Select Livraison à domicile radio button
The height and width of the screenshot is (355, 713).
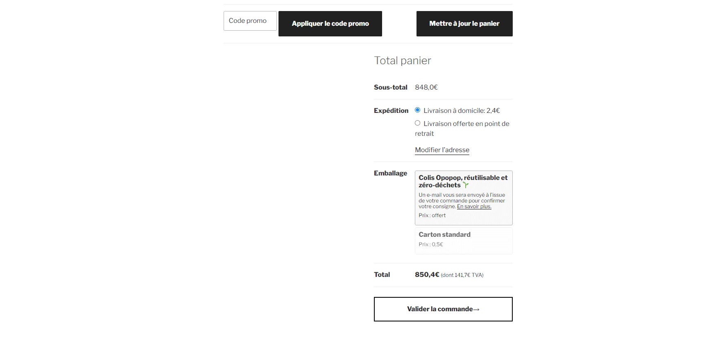(x=417, y=110)
